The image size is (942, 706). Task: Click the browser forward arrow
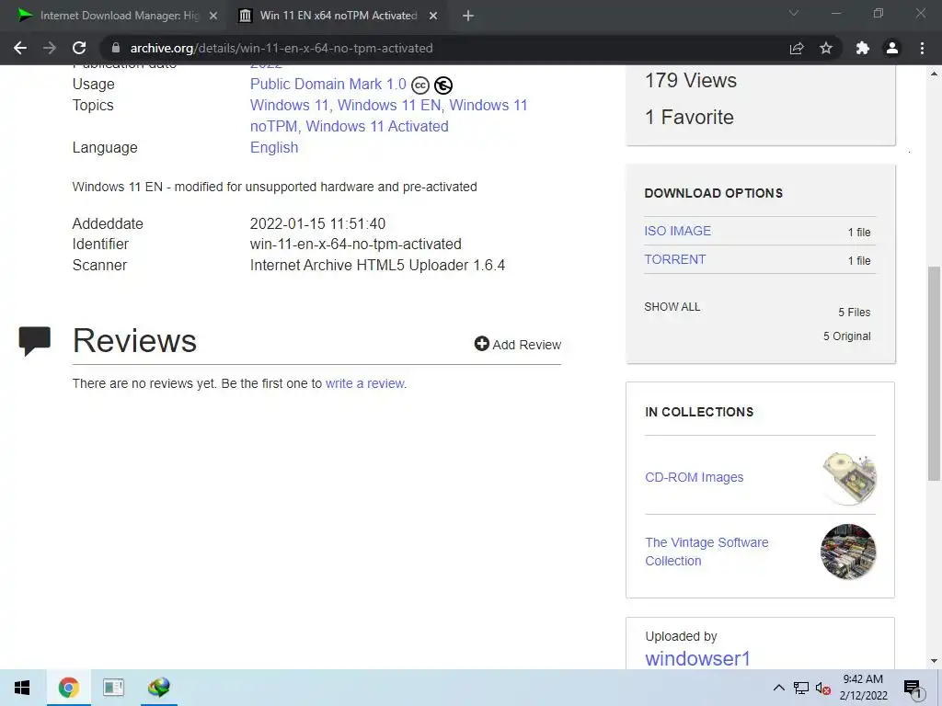[50, 48]
